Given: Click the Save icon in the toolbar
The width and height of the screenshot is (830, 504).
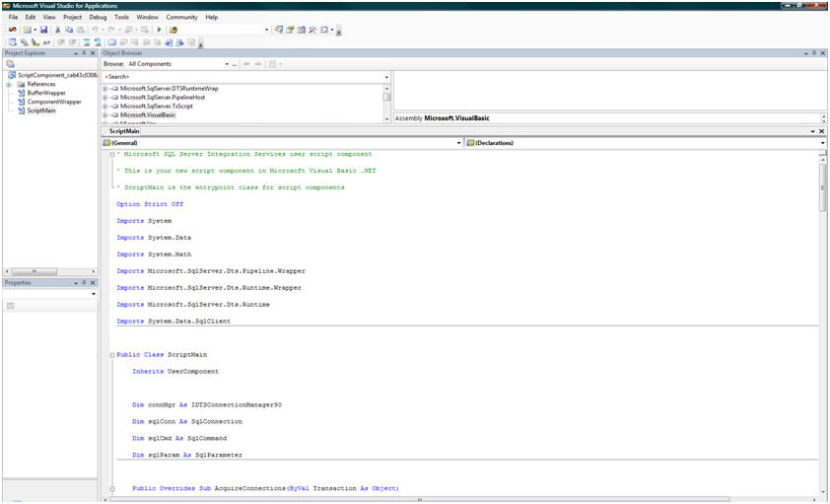Looking at the screenshot, I should (44, 31).
